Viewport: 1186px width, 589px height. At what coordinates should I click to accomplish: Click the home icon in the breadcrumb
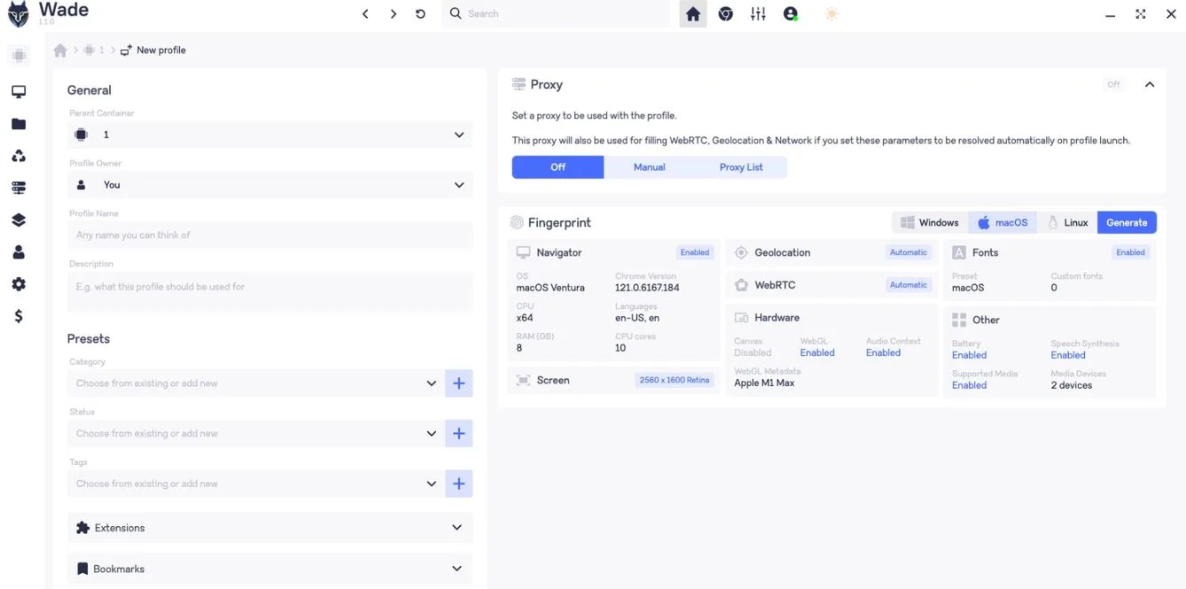[x=60, y=50]
